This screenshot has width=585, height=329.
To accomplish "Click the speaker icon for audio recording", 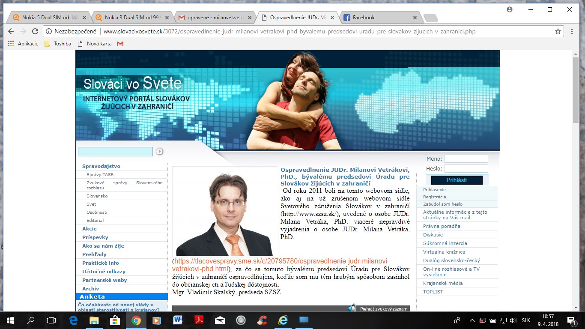I will (x=352, y=308).
